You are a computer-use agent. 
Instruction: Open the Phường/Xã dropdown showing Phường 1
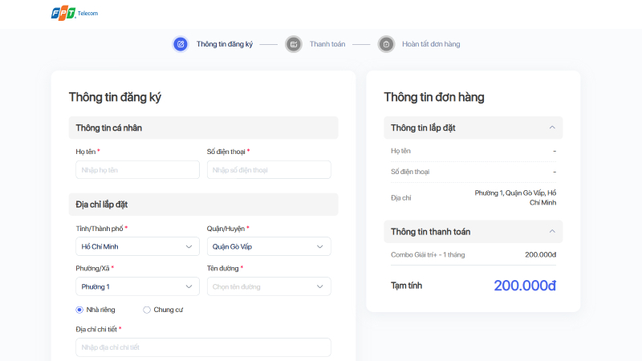(x=137, y=286)
